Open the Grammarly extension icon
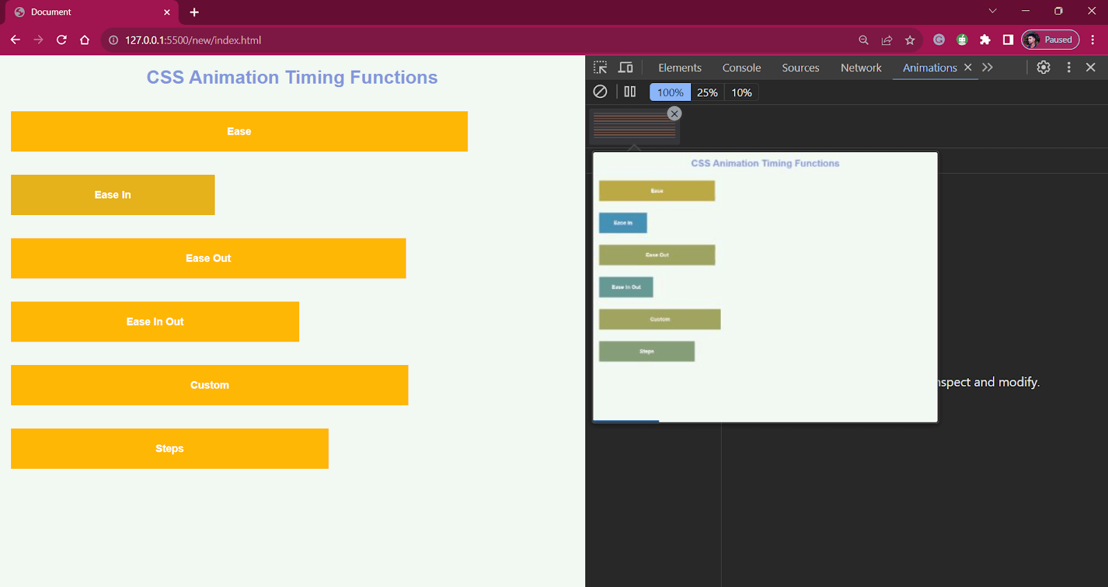 coord(939,40)
